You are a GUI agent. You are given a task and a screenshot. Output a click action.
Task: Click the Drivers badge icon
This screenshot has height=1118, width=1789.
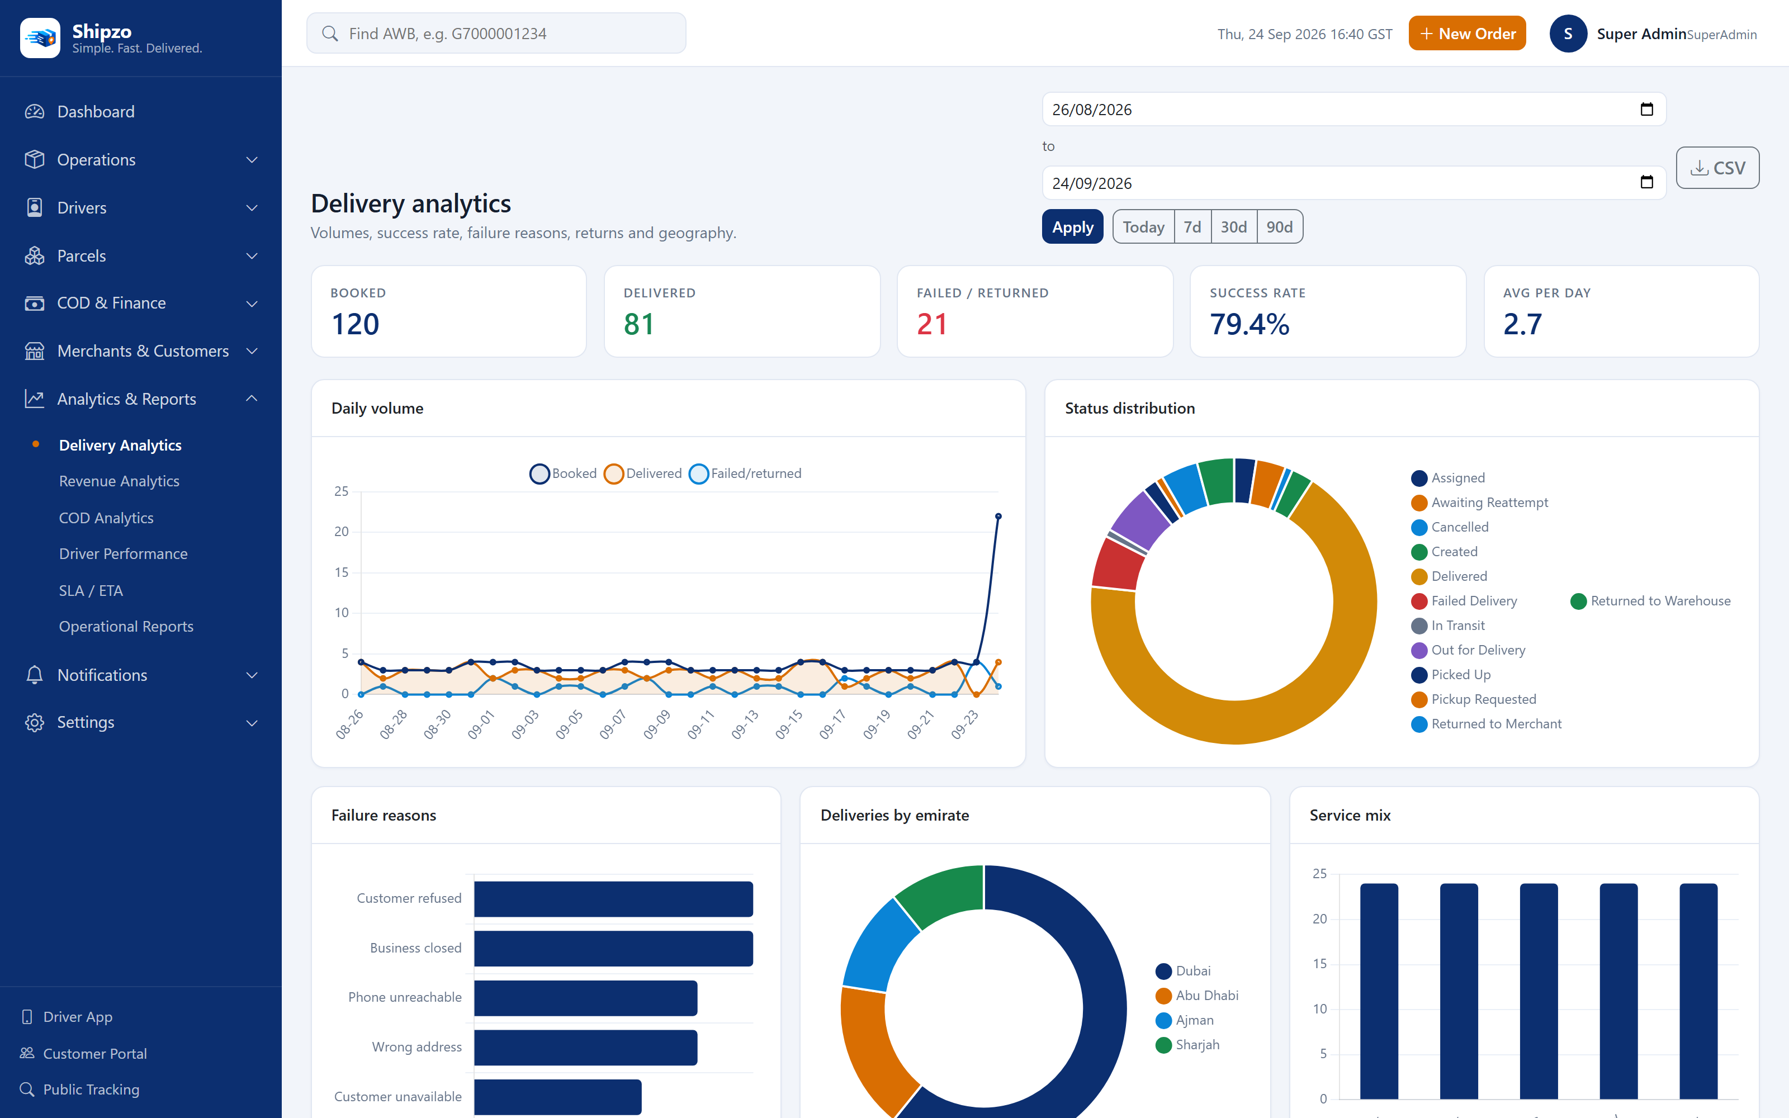(x=35, y=208)
